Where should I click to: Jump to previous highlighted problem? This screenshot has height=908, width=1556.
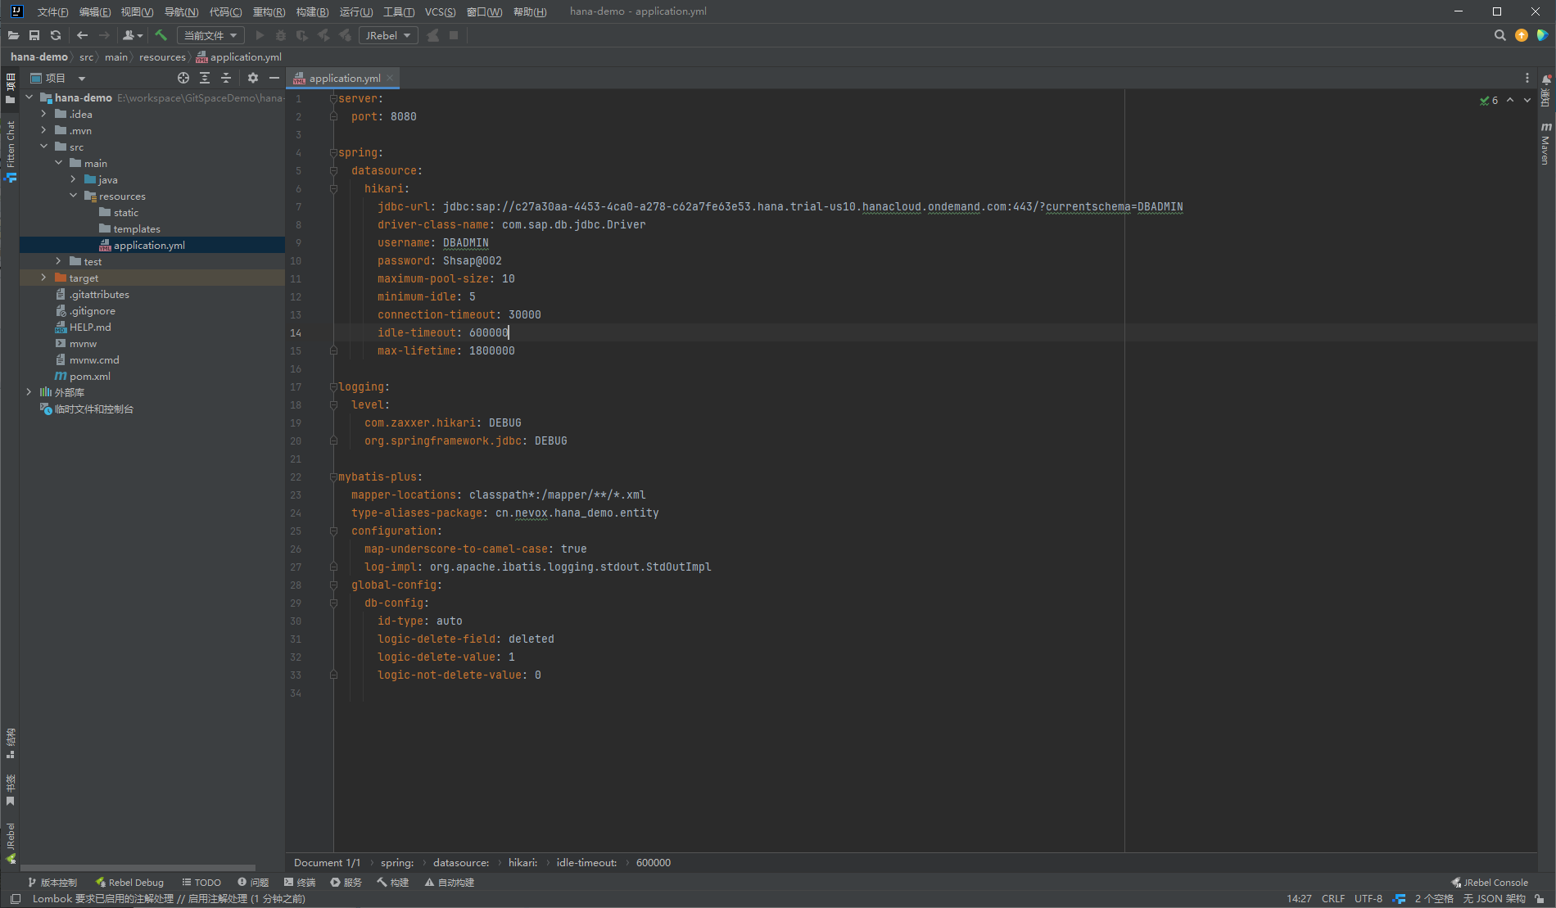[1510, 100]
